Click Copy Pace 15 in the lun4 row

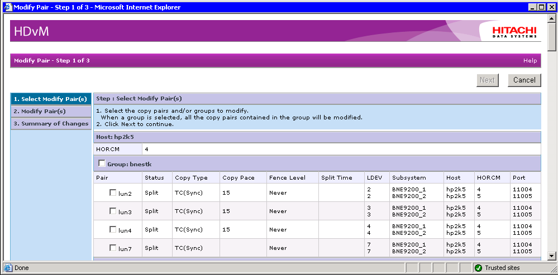click(x=226, y=229)
